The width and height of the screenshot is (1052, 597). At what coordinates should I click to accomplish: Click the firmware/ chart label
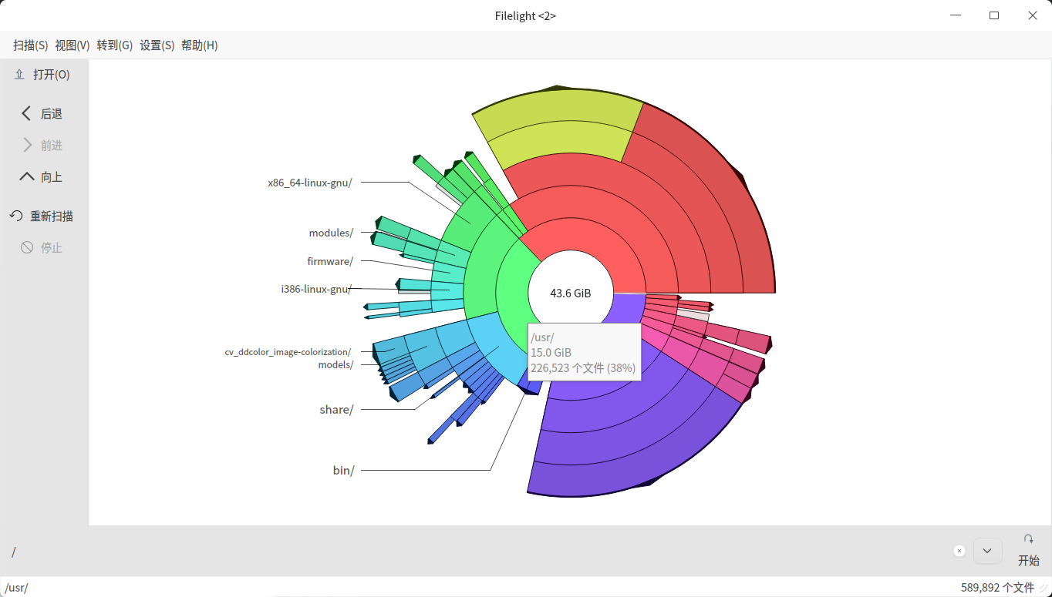[x=330, y=262]
